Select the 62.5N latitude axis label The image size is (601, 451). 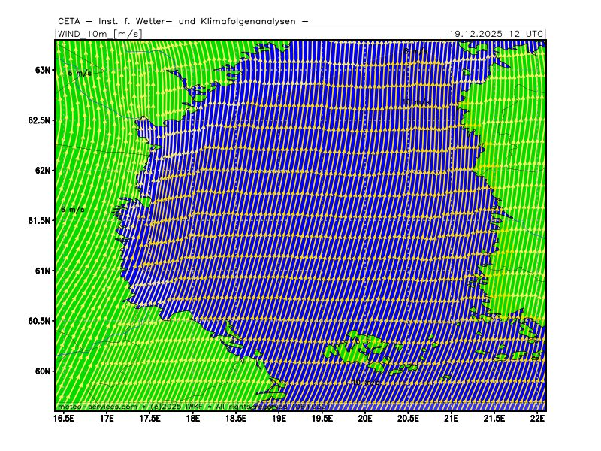39,120
